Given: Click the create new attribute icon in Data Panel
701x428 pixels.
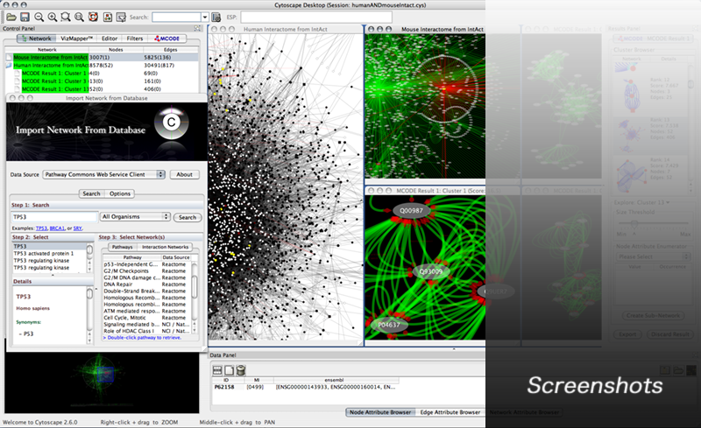Looking at the screenshot, I should (x=229, y=370).
